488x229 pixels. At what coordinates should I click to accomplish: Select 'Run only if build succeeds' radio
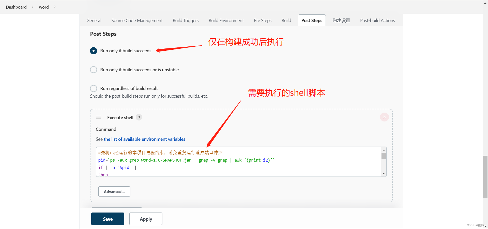pos(94,51)
